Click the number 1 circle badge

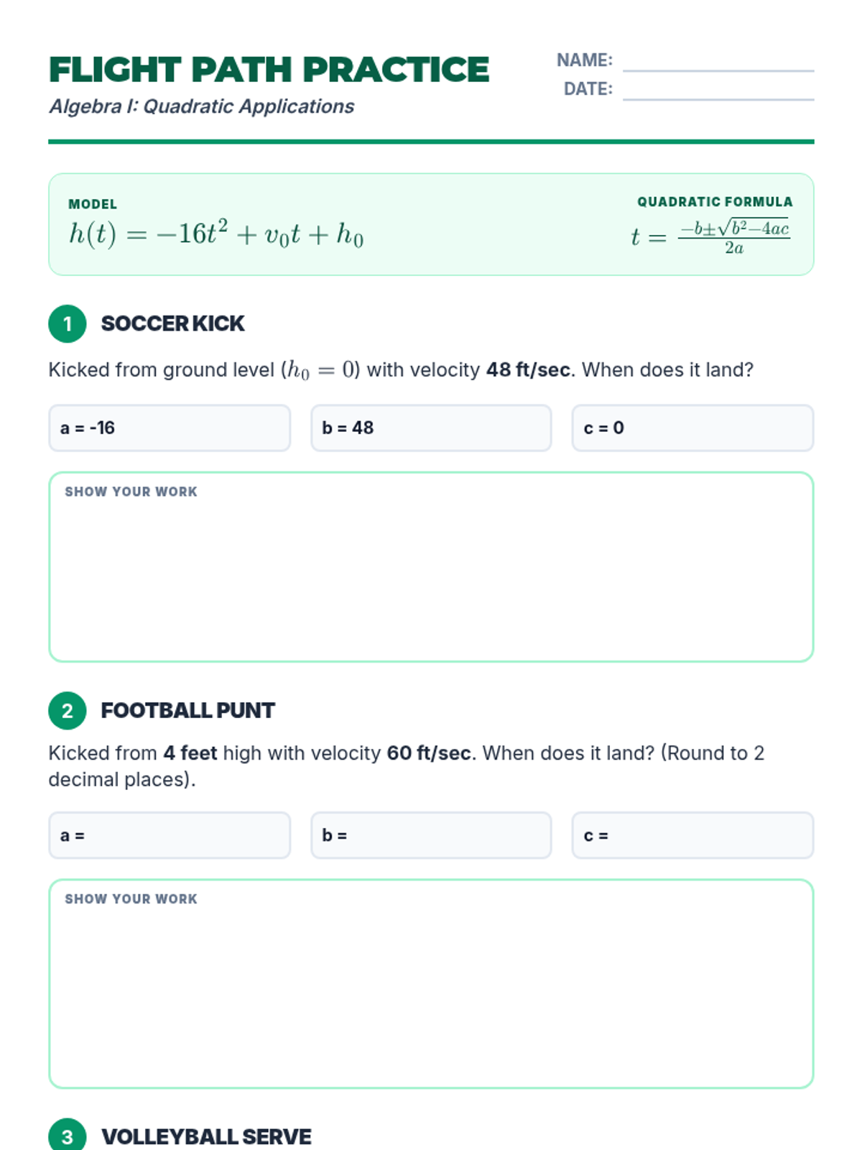coord(68,323)
